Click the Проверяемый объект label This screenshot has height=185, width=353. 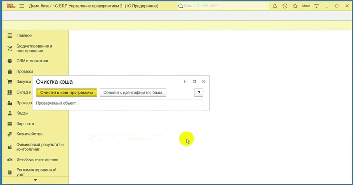[x=56, y=103]
